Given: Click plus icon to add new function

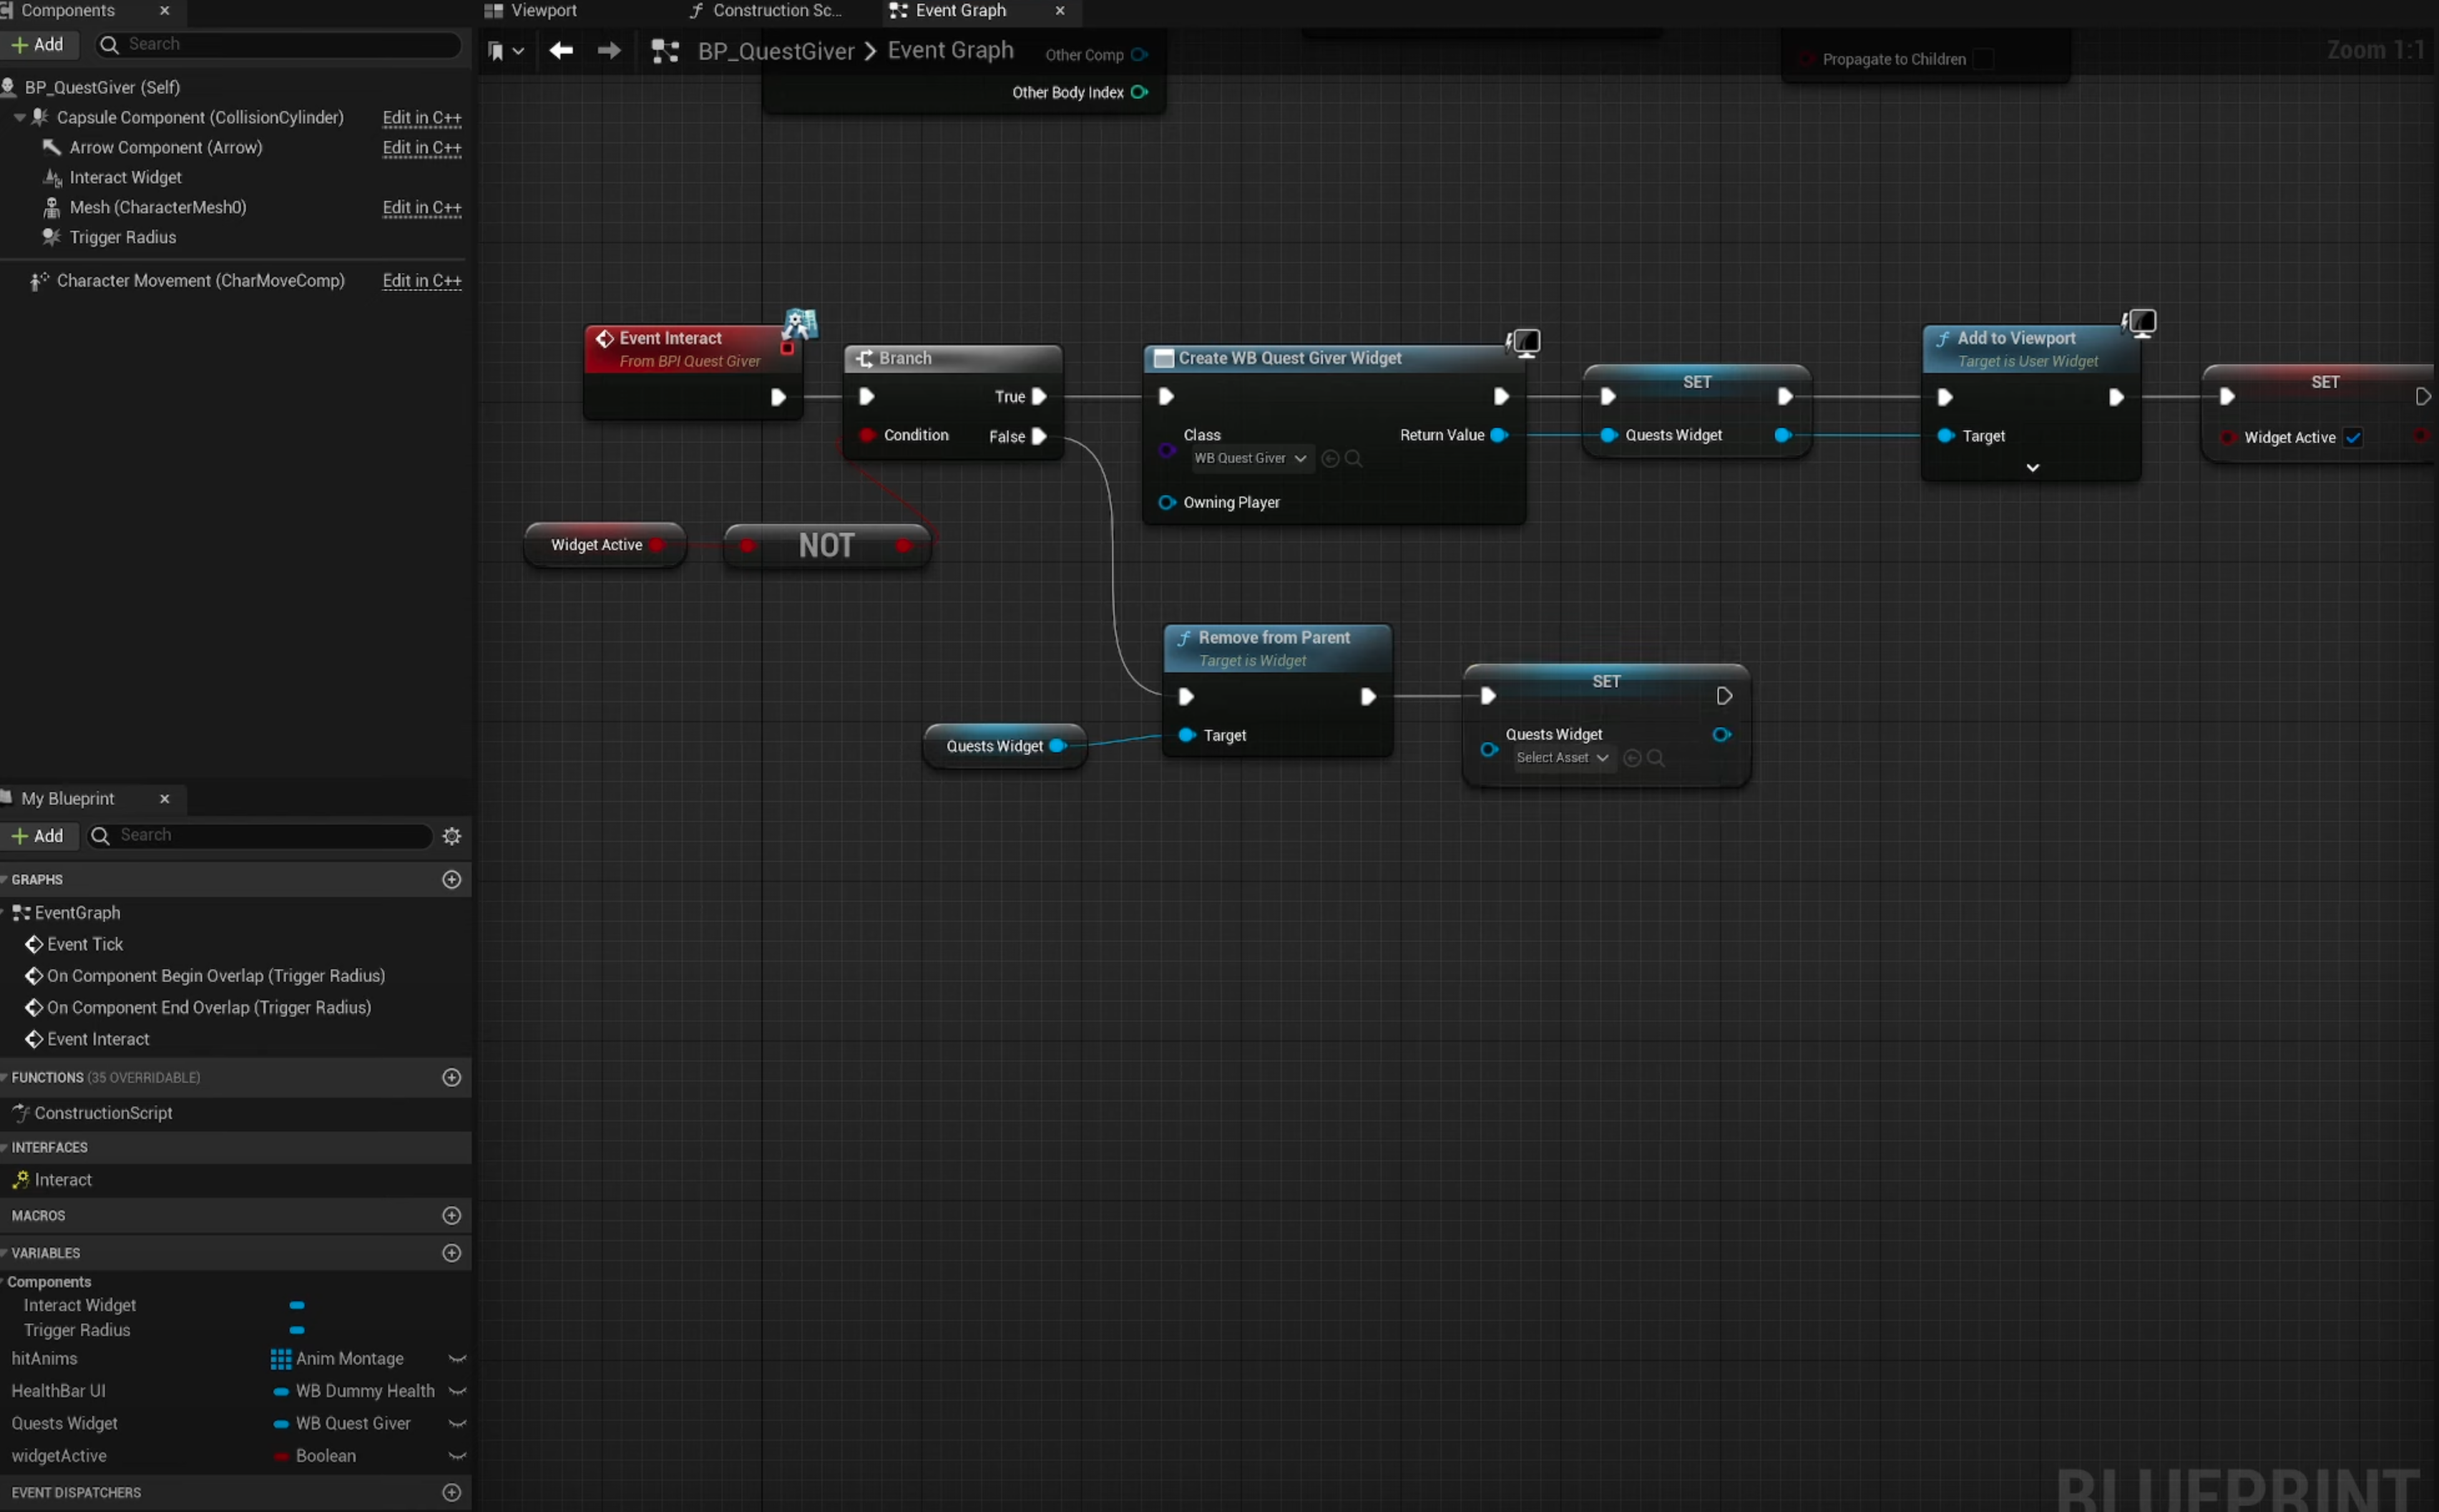Looking at the screenshot, I should pyautogui.click(x=452, y=1078).
